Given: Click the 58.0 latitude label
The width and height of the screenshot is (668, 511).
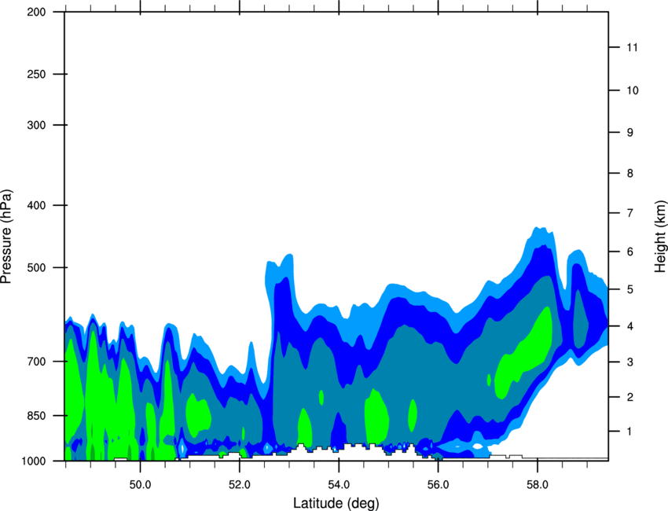Looking at the screenshot, I should 538,485.
